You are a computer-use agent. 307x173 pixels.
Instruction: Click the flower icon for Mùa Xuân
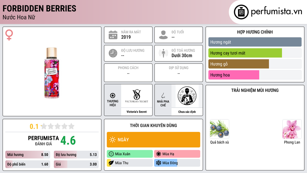click(111, 154)
